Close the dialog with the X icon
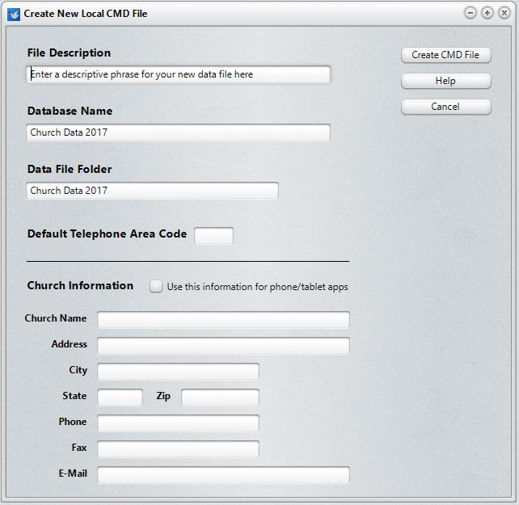Image resolution: width=519 pixels, height=505 pixels. (x=504, y=13)
